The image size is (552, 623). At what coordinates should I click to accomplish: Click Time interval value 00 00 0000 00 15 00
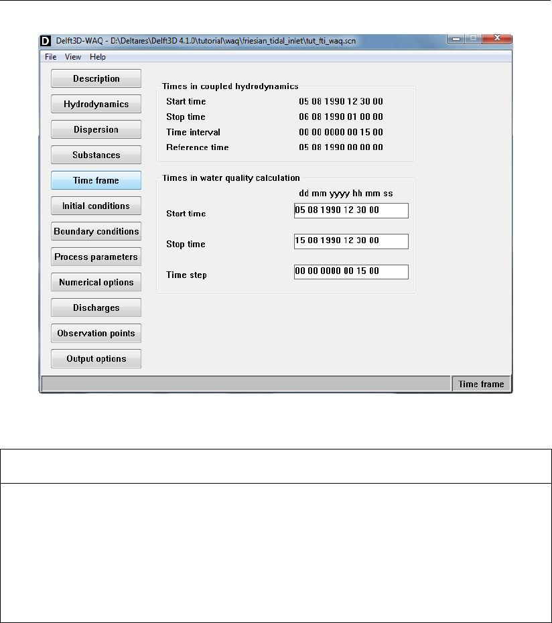pyautogui.click(x=341, y=132)
